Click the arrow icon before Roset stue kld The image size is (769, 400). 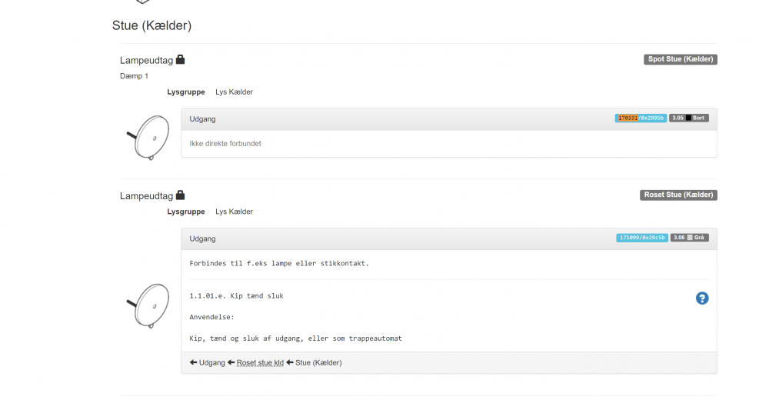click(x=231, y=362)
